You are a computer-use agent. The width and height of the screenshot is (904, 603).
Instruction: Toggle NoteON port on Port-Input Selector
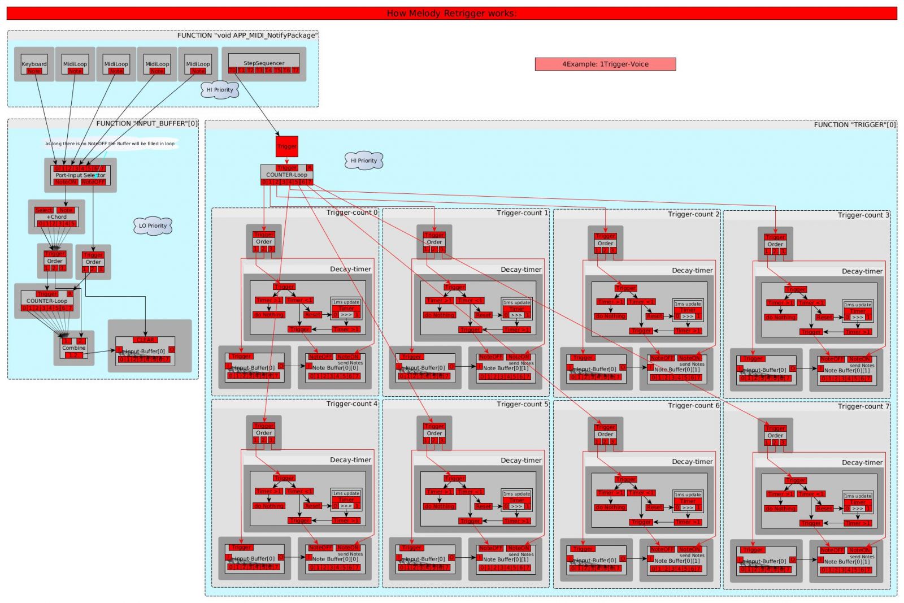point(66,182)
